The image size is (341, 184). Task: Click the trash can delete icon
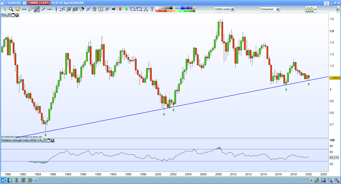(94, 9)
